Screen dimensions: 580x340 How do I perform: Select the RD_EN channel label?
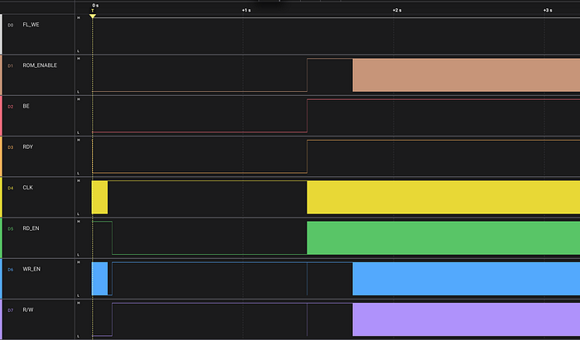pyautogui.click(x=31, y=228)
